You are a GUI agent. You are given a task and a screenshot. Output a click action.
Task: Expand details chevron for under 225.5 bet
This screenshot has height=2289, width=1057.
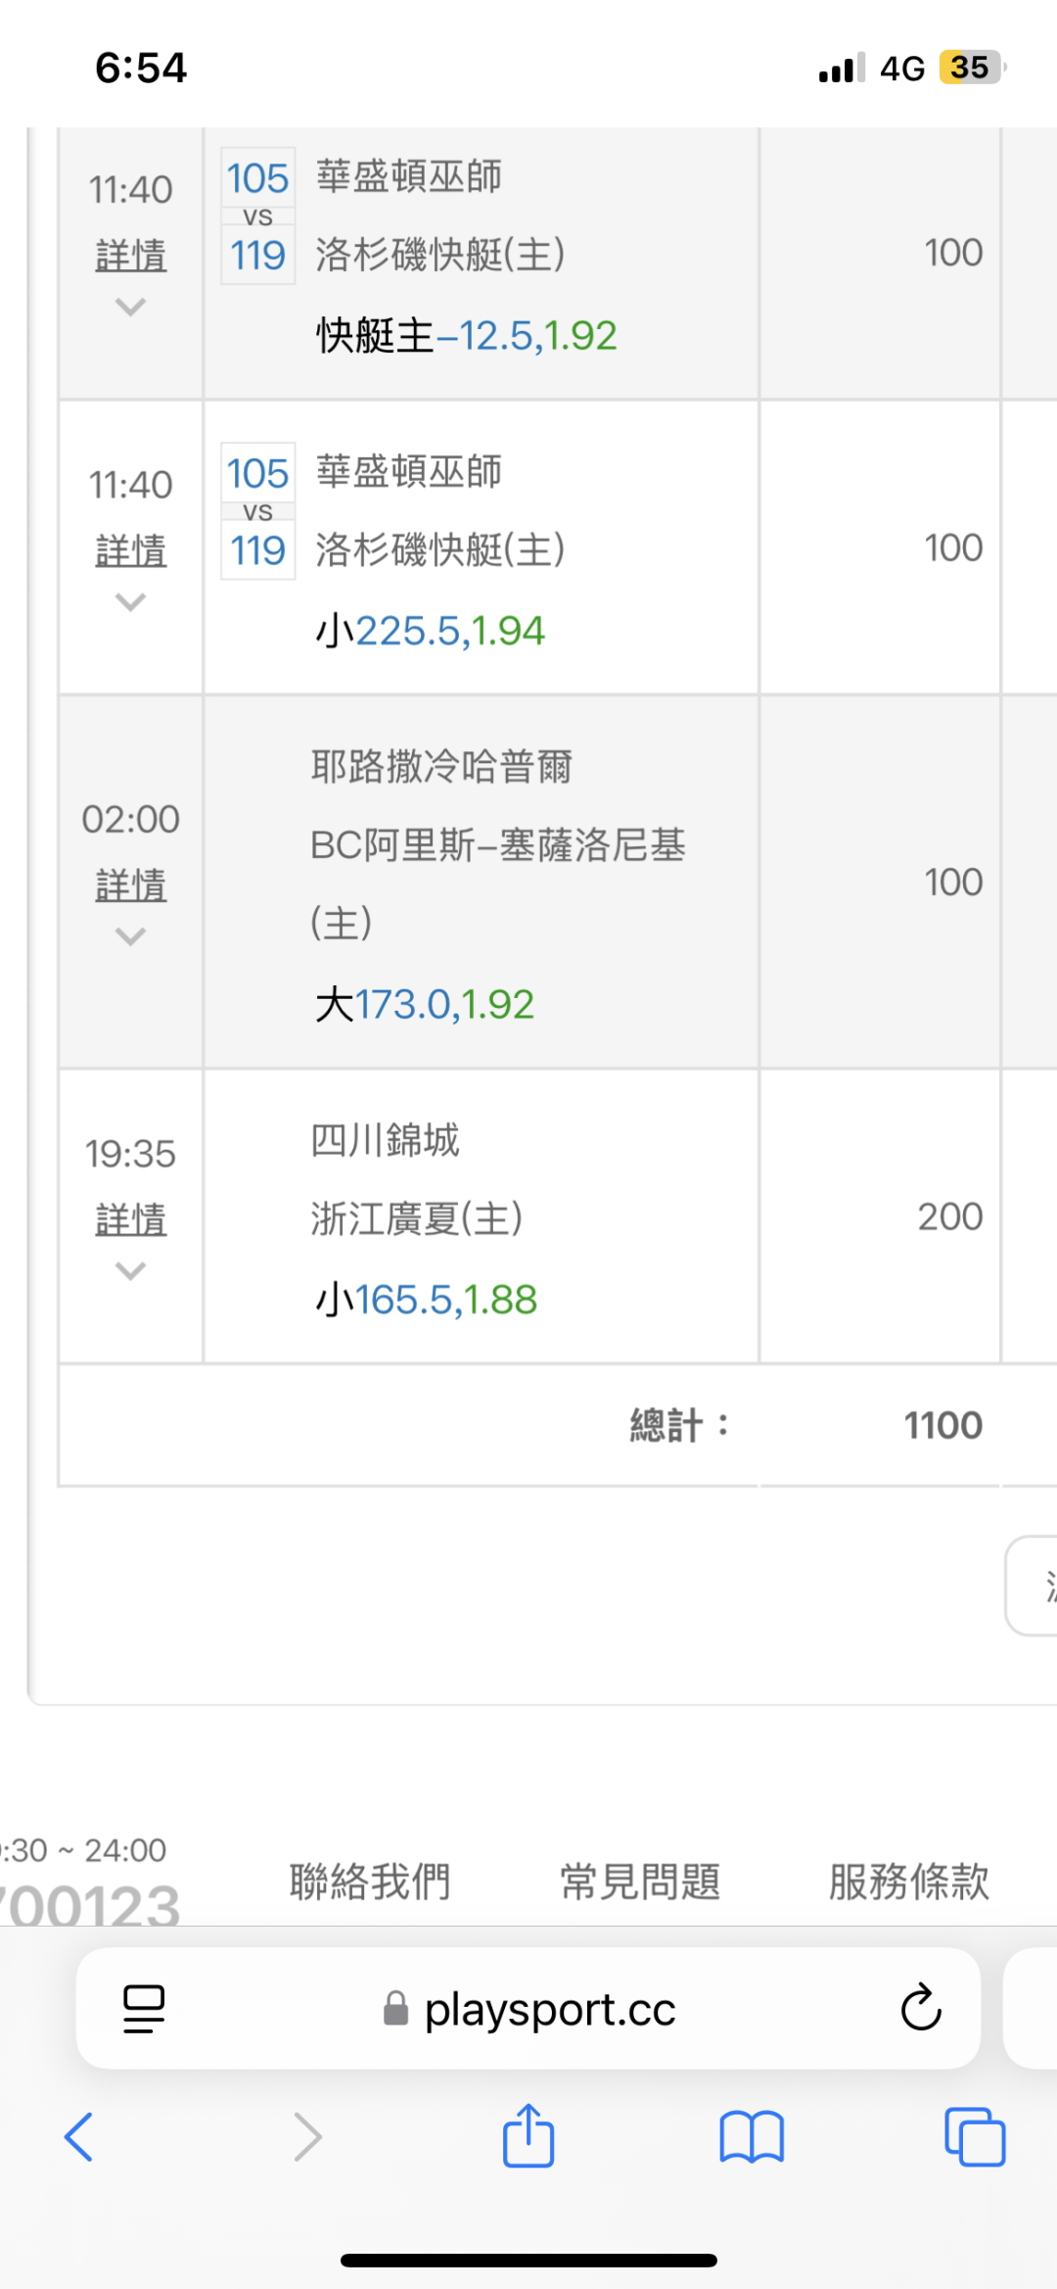(130, 601)
